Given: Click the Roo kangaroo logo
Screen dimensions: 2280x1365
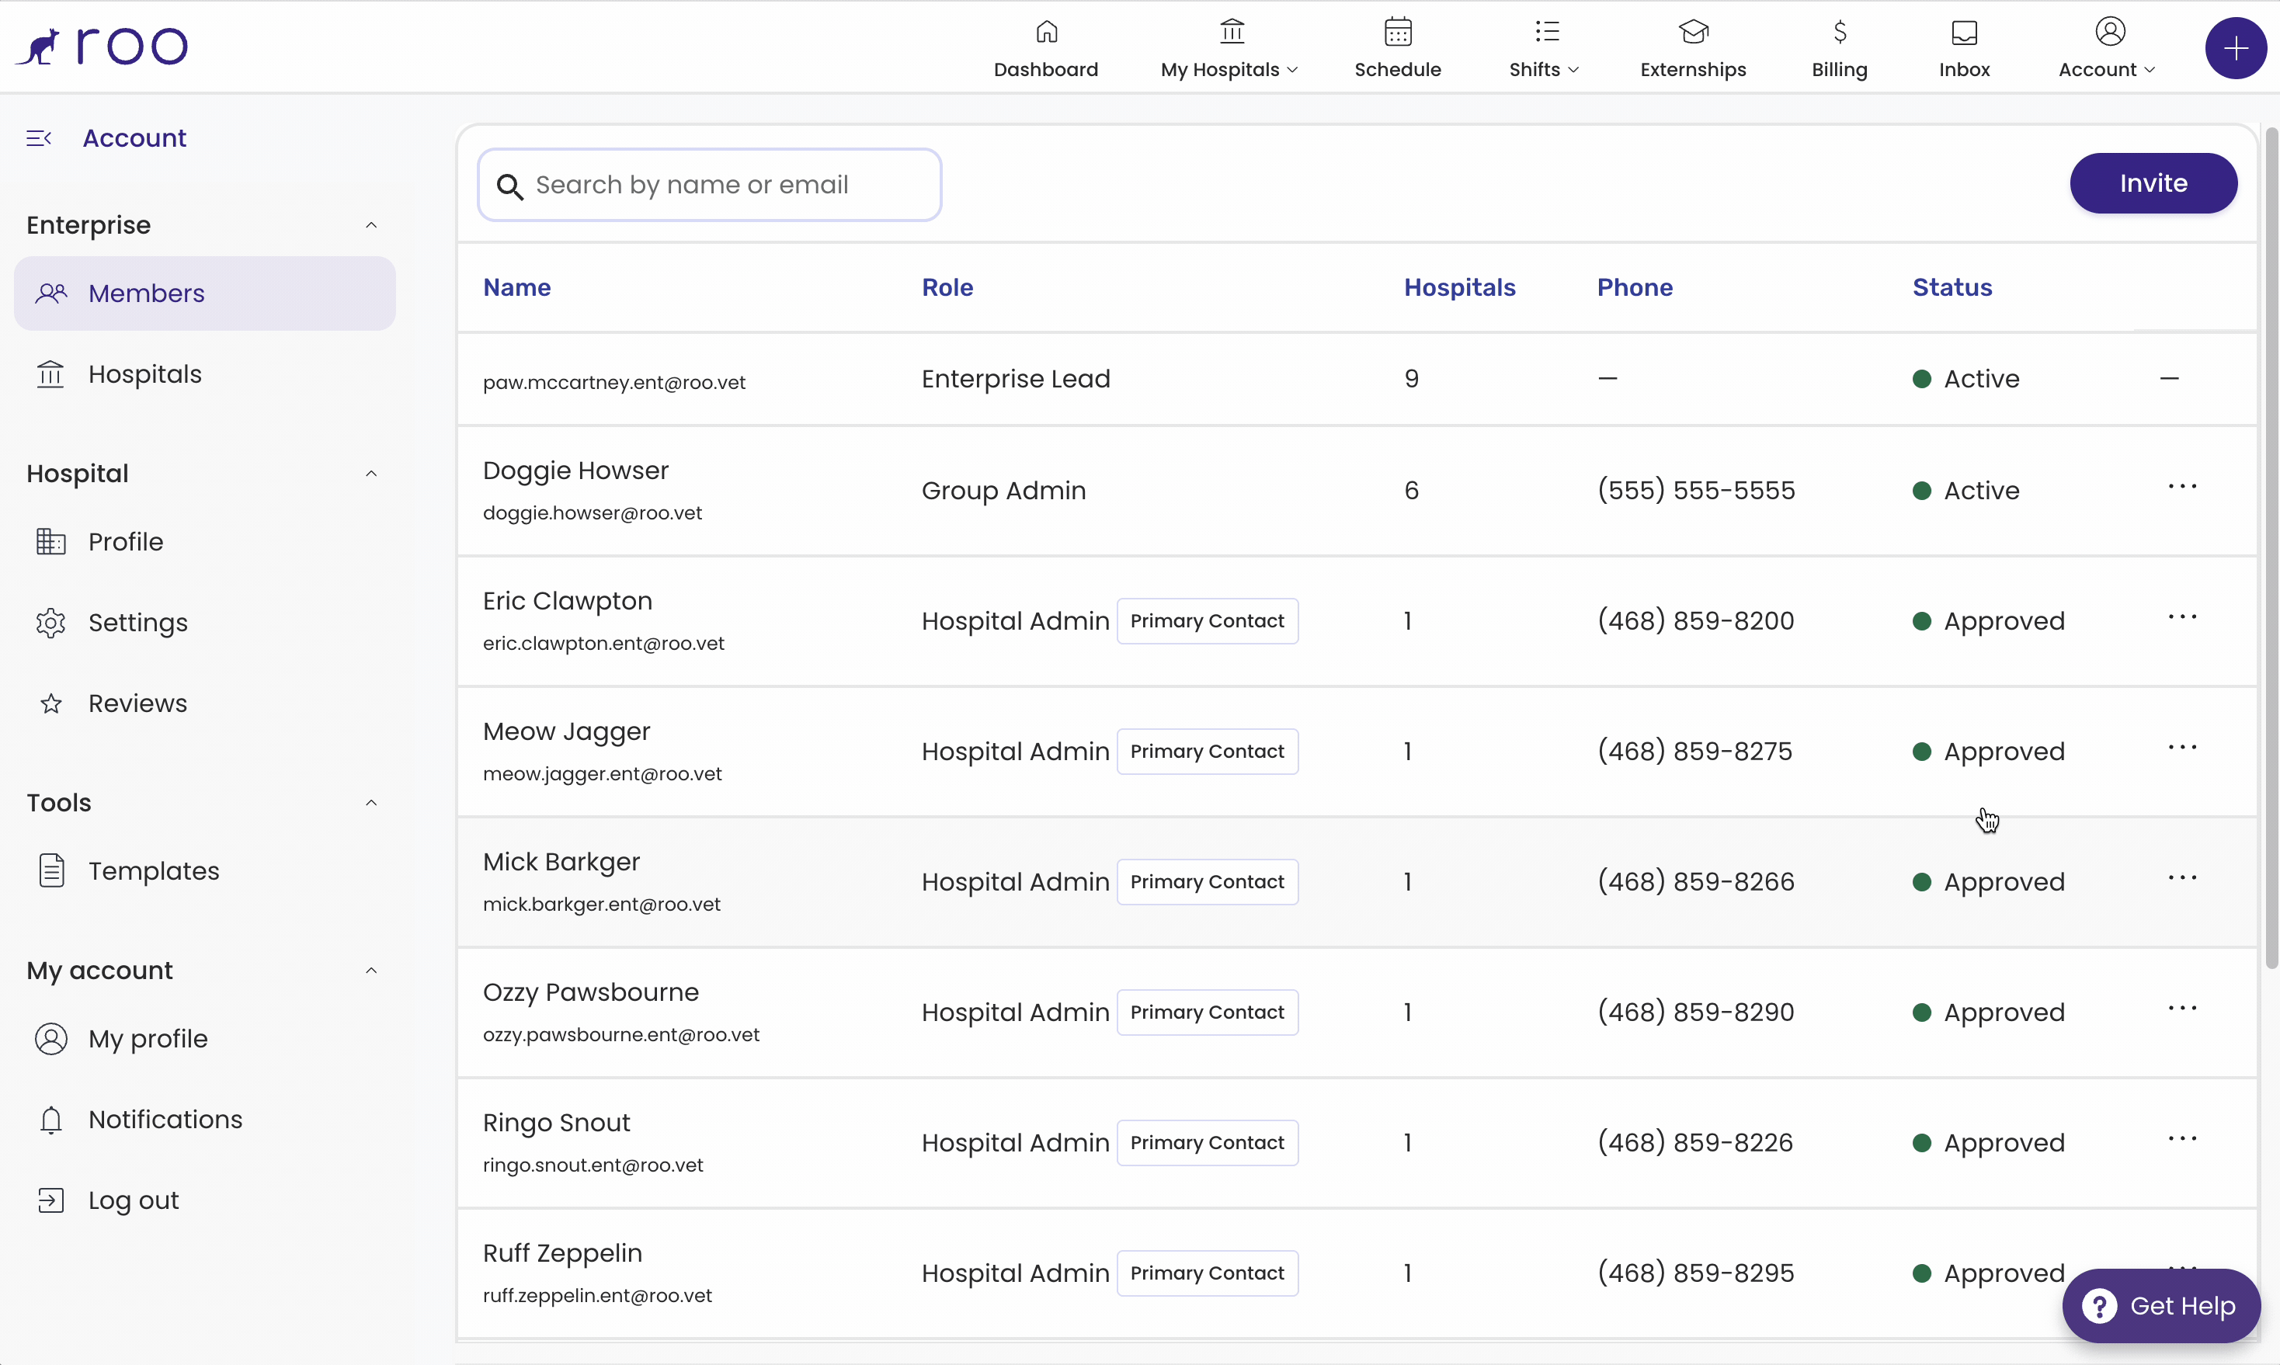Looking at the screenshot, I should [x=101, y=46].
